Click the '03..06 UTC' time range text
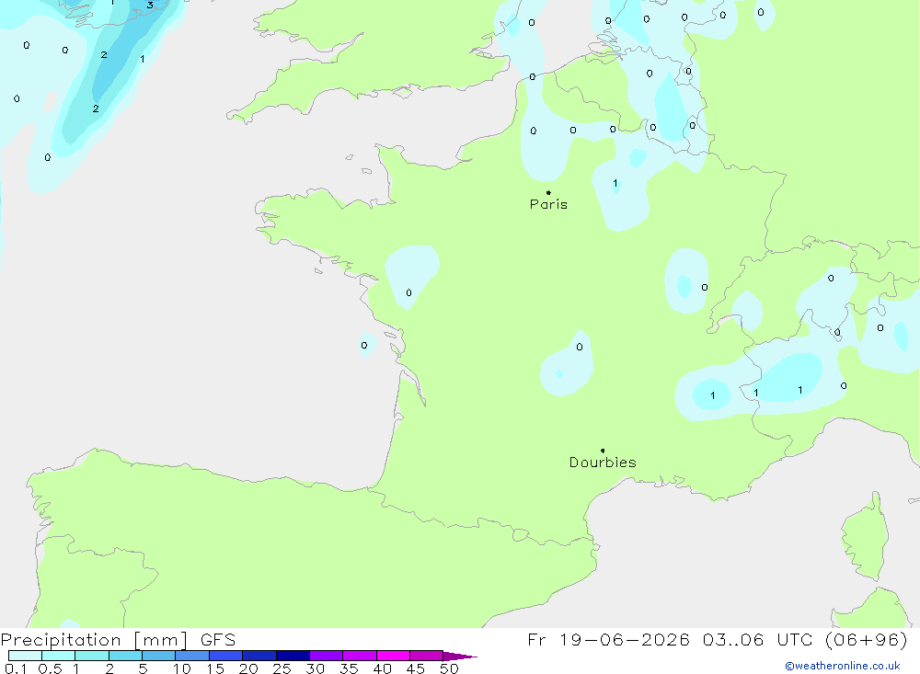 pyautogui.click(x=758, y=640)
